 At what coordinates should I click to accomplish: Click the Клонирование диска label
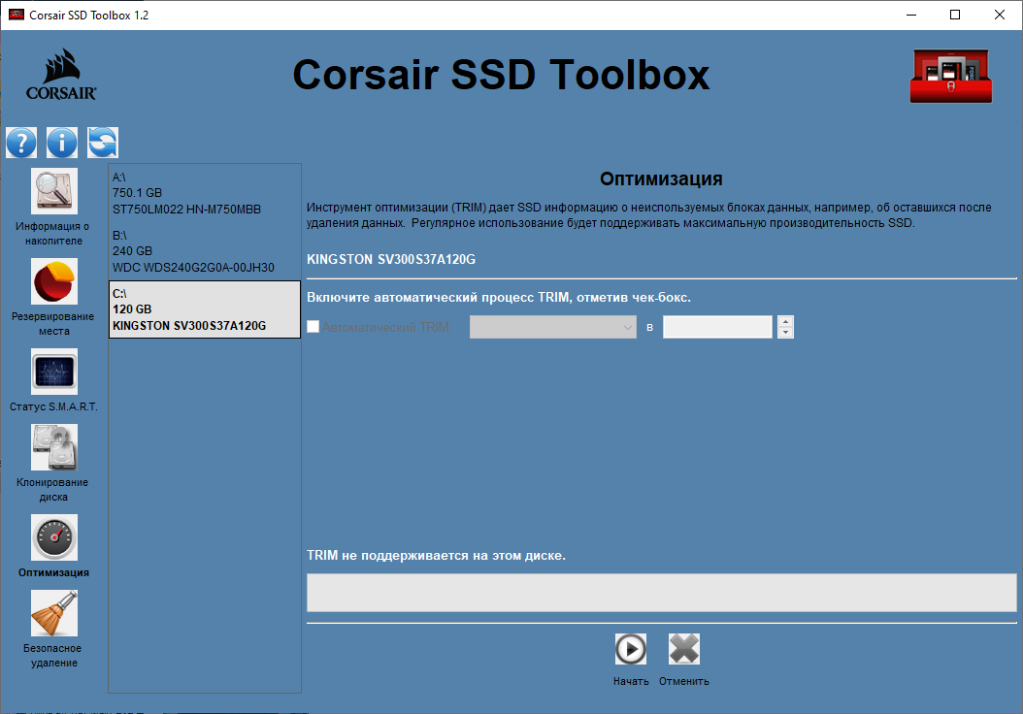coord(52,490)
